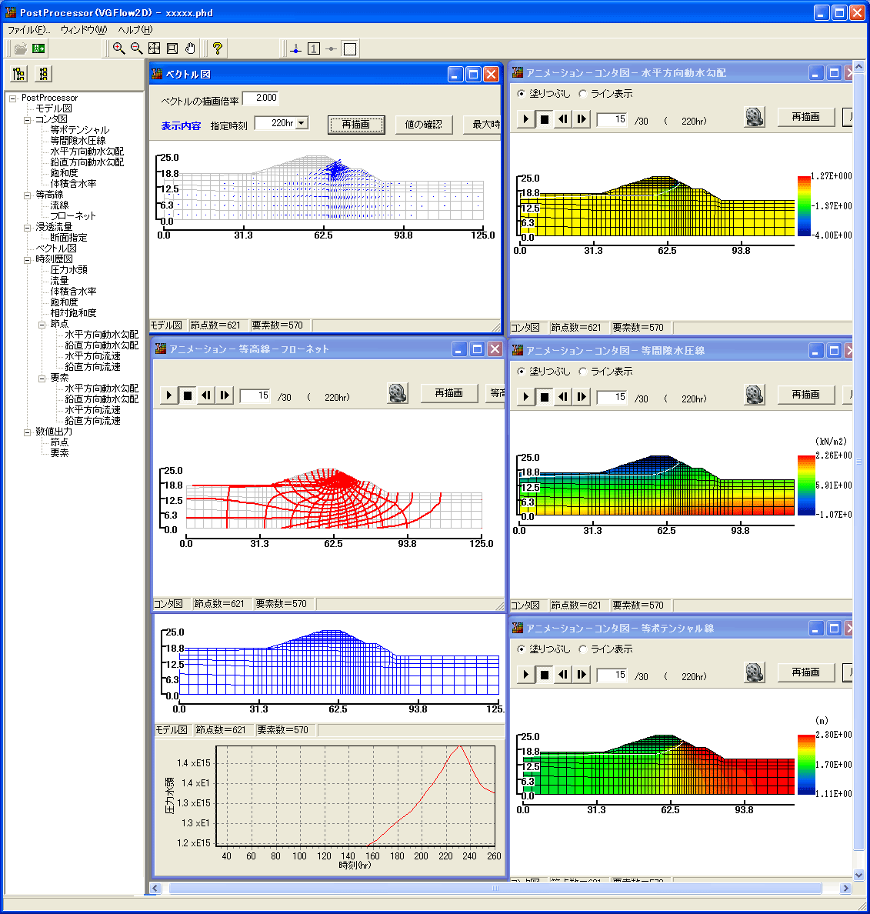Viewport: 870px width, 914px height.
Task: Select the zoom out magnifier tool
Action: pos(137,48)
